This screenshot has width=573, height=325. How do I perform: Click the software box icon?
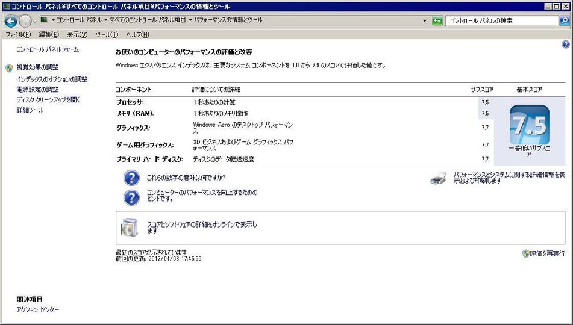click(130, 227)
